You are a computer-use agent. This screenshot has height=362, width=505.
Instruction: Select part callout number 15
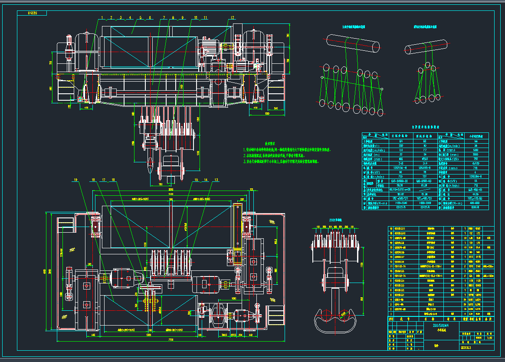(x=196, y=180)
